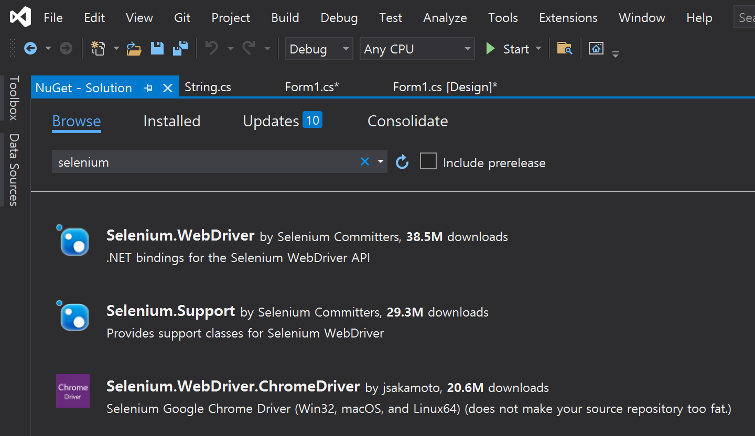
Task: Expand the Start button dropdown arrow
Action: tap(538, 49)
